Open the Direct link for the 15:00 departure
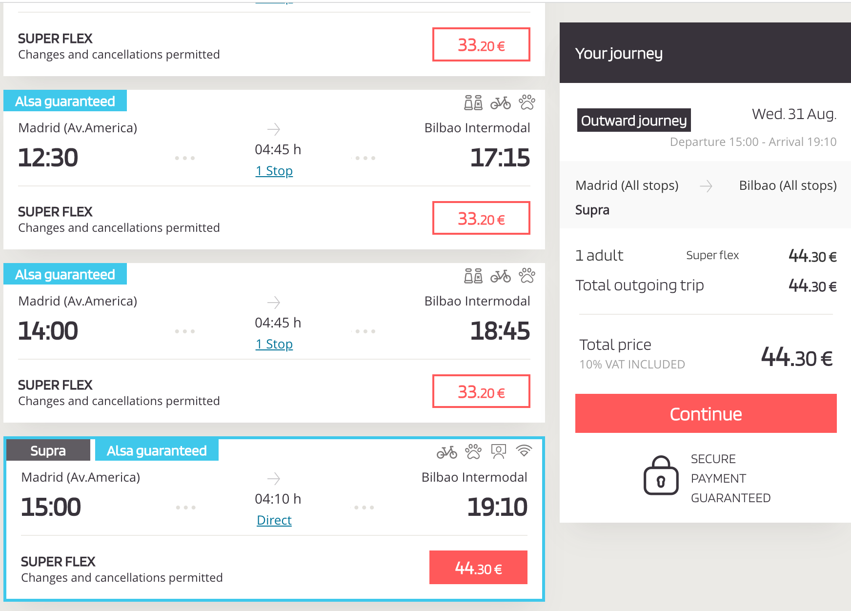The width and height of the screenshot is (851, 611). click(x=274, y=520)
